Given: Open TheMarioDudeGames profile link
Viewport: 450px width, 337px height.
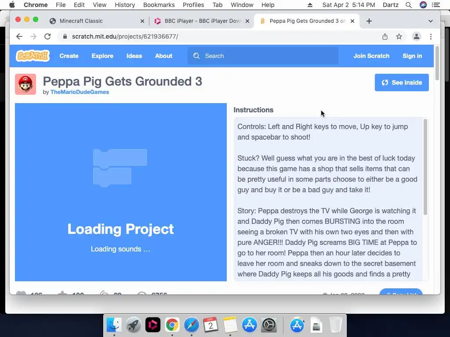Looking at the screenshot, I should click(x=80, y=92).
